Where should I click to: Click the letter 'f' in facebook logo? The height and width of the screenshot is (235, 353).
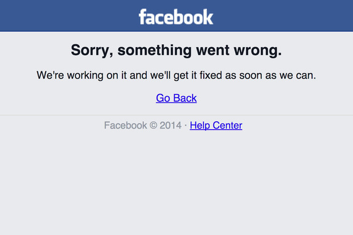pos(142,17)
